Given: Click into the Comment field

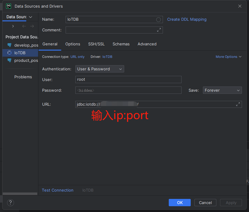Looking at the screenshot, I should pyautogui.click(x=114, y=30).
